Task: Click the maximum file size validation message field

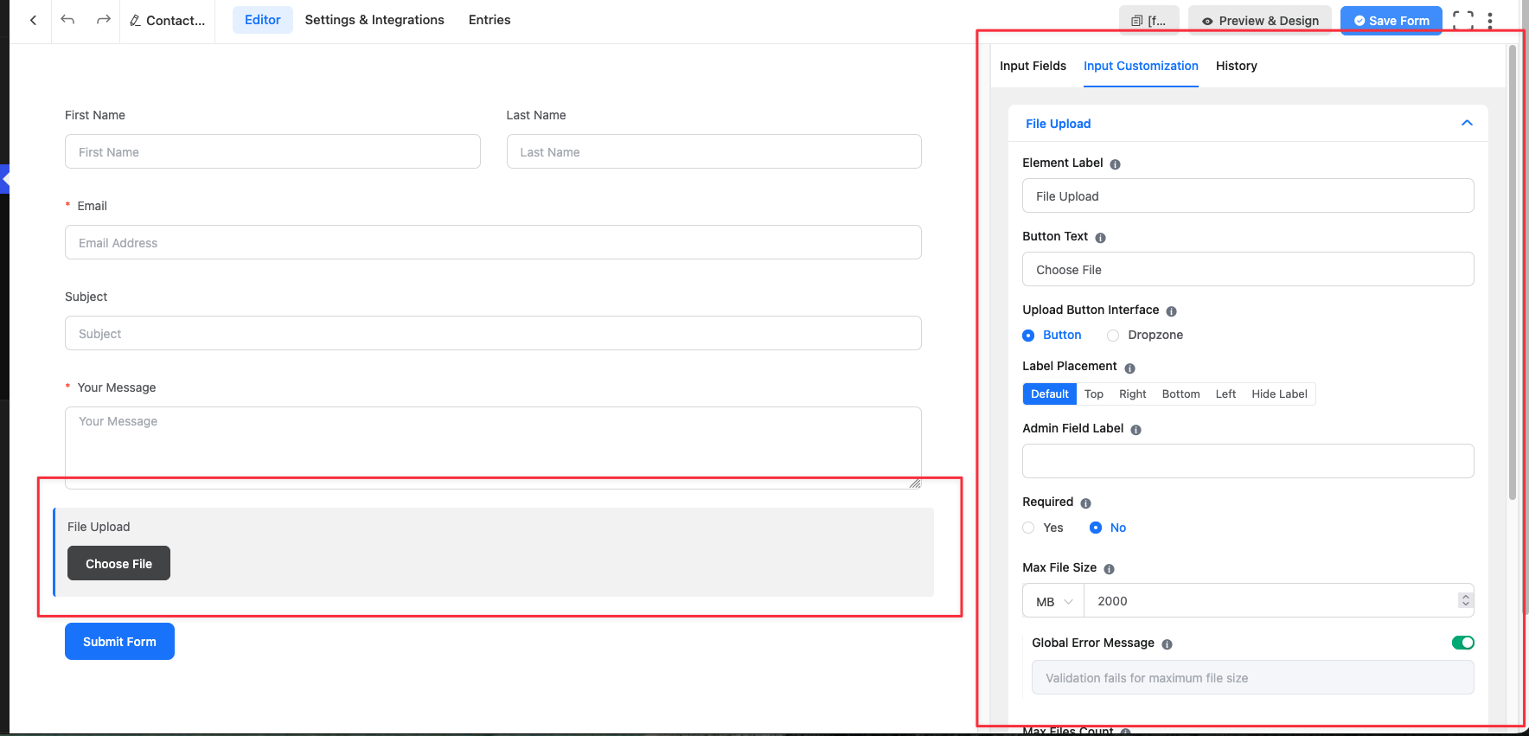Action: pyautogui.click(x=1252, y=677)
